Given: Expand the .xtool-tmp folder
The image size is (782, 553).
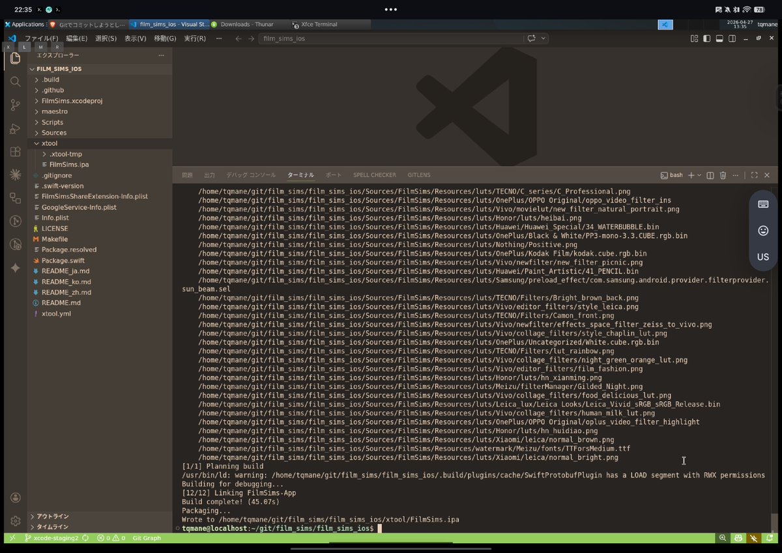Looking at the screenshot, I should pos(100,154).
